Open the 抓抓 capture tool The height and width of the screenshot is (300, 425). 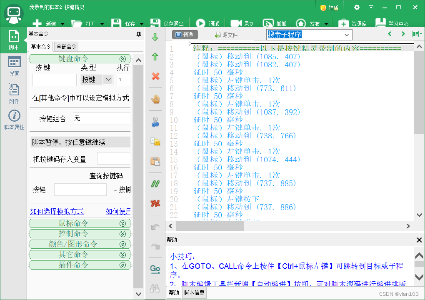coord(275,24)
